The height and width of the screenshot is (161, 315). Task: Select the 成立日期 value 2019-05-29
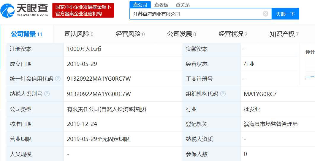pyautogui.click(x=82, y=64)
